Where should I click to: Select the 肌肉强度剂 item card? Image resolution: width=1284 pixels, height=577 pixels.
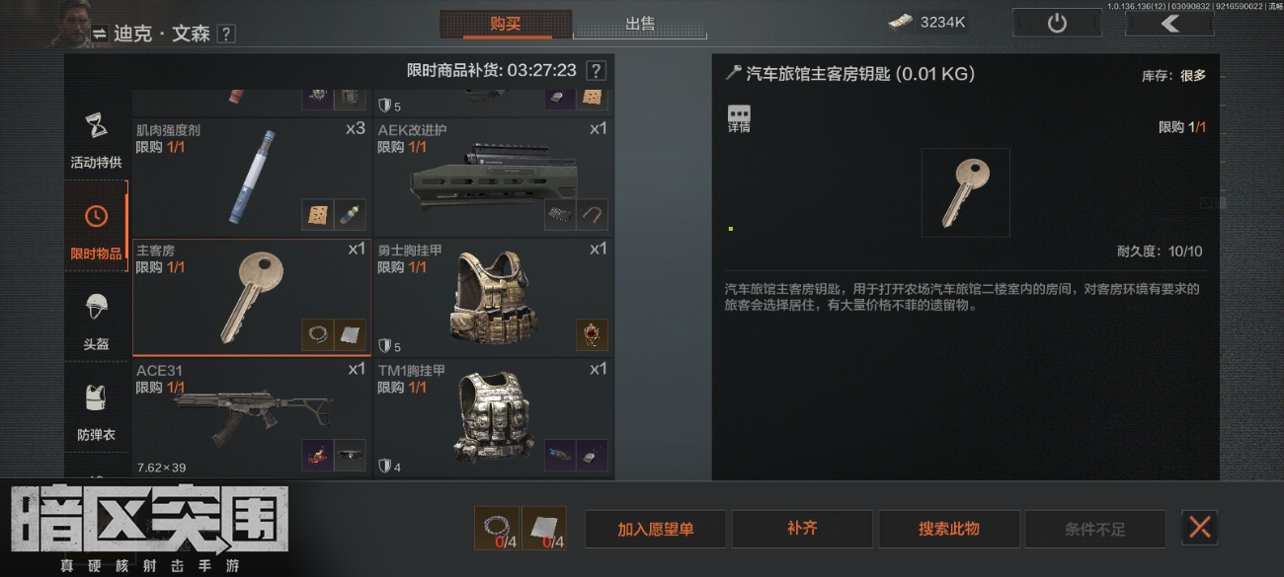click(252, 176)
